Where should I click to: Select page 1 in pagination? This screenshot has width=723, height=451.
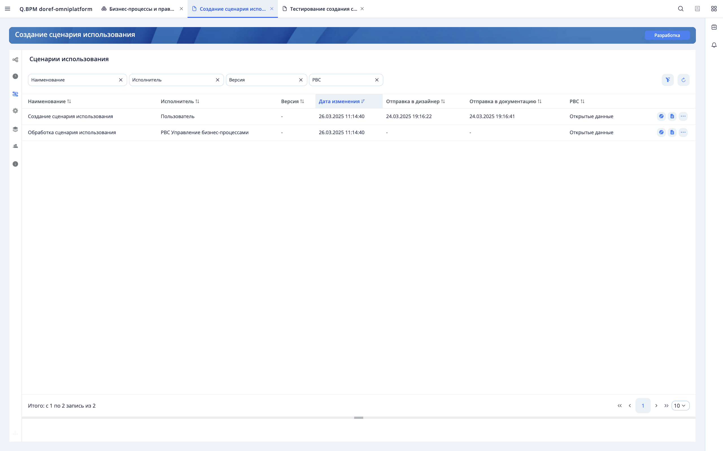tap(643, 406)
